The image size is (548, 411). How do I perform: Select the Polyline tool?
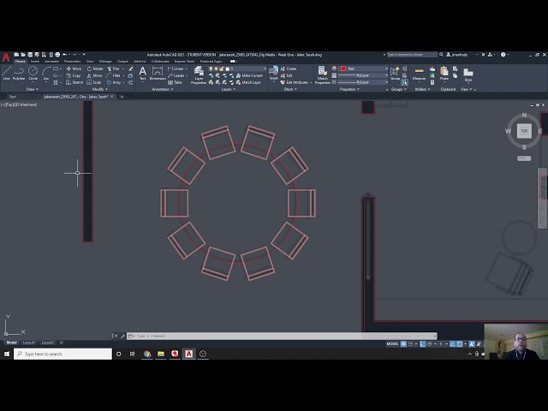coord(19,73)
